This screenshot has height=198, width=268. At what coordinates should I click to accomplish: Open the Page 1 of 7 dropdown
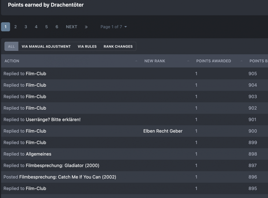(x=114, y=27)
